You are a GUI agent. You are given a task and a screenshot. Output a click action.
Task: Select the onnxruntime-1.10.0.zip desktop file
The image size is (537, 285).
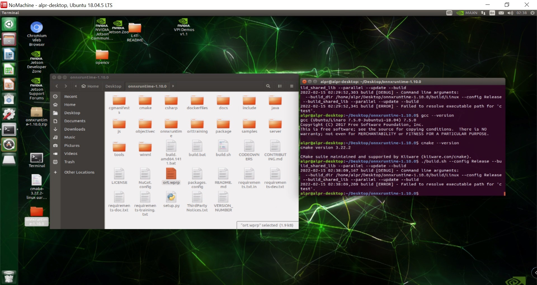click(x=37, y=116)
